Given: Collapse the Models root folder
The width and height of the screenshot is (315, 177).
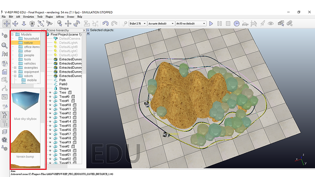Looking at the screenshot, I should [12, 35].
